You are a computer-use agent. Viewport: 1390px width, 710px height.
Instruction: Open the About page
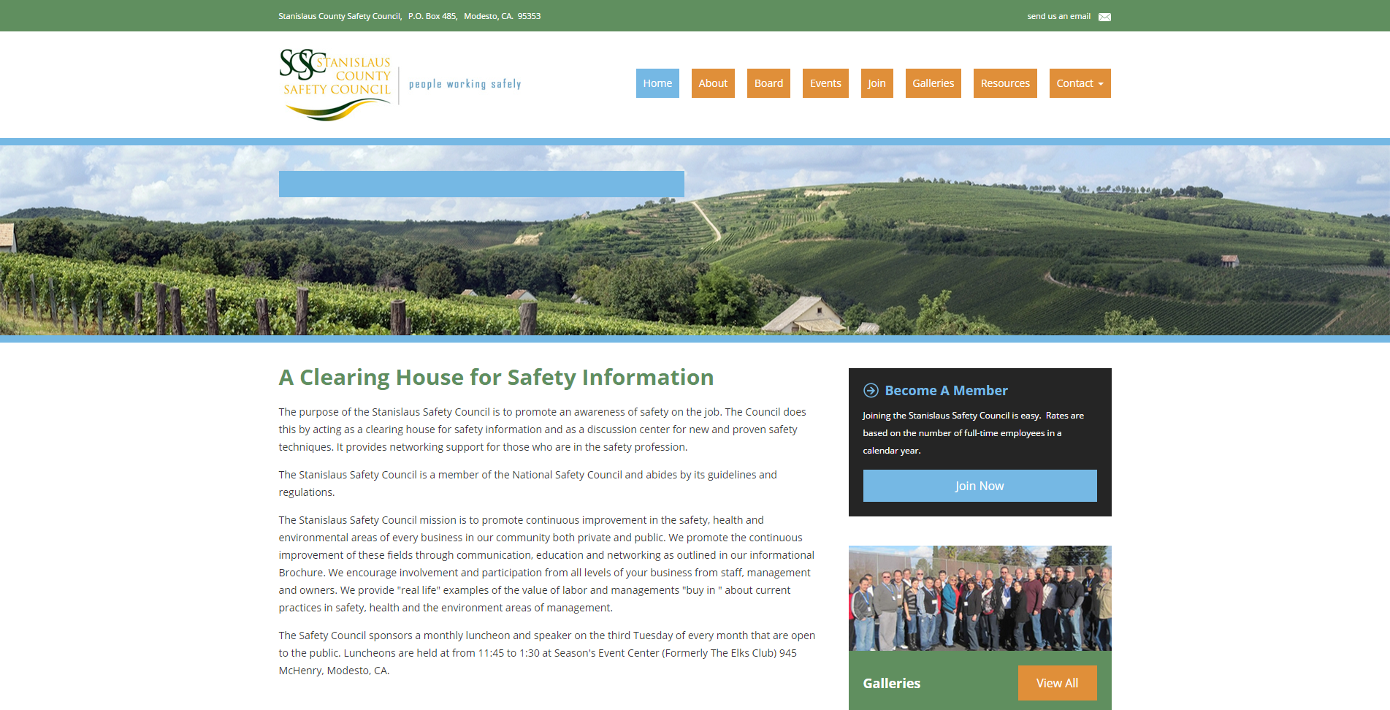pos(713,83)
